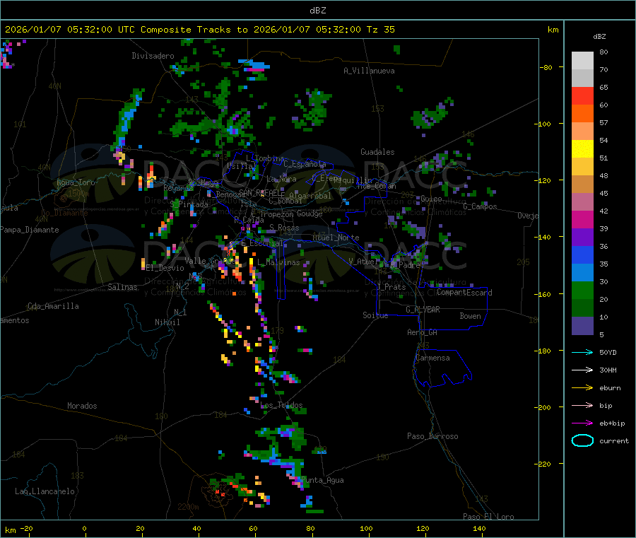The image size is (636, 538).
Task: Click the 'Paso_El_Loro' map label
Action: [489, 517]
